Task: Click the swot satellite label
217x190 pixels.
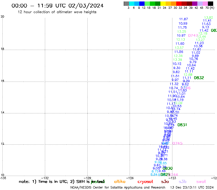Action: [201, 182]
